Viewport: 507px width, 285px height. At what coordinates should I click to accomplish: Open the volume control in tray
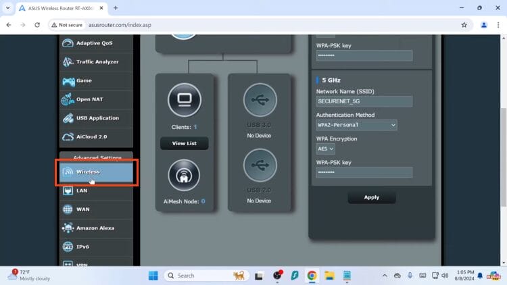click(x=445, y=276)
